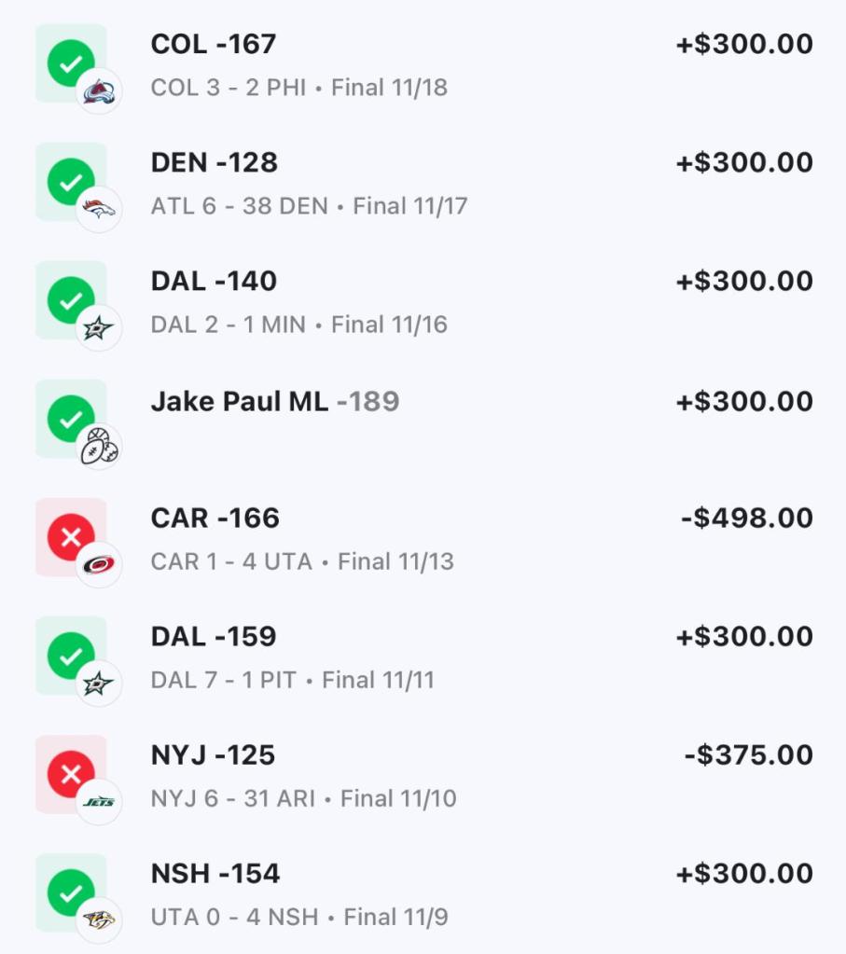Screen dimensions: 846x954
Task: Click the UTA 0 - 4 NSH result line
Action: click(x=298, y=918)
